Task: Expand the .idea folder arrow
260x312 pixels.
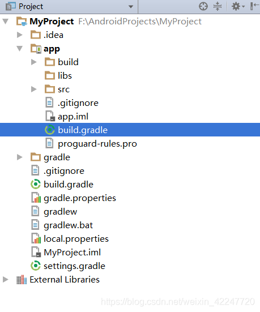Action: click(19, 35)
